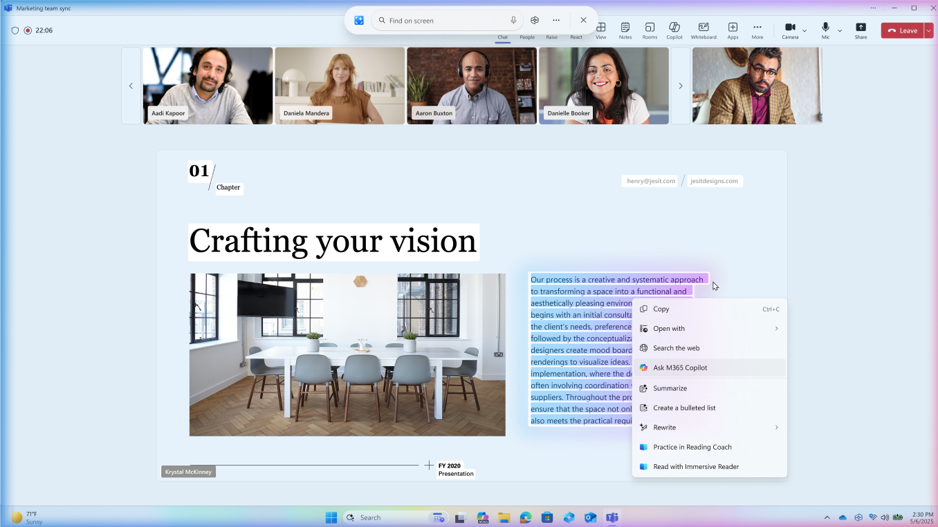Click the Share screen icon
Screen dimensions: 938x527
[x=861, y=30]
